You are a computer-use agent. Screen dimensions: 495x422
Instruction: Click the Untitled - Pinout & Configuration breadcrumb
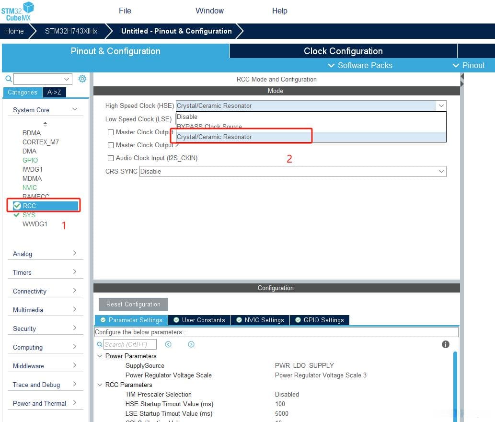(176, 31)
